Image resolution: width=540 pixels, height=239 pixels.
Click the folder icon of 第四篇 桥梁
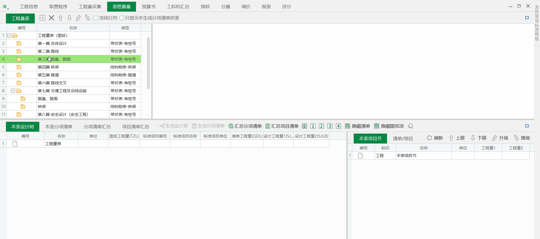[x=19, y=67]
